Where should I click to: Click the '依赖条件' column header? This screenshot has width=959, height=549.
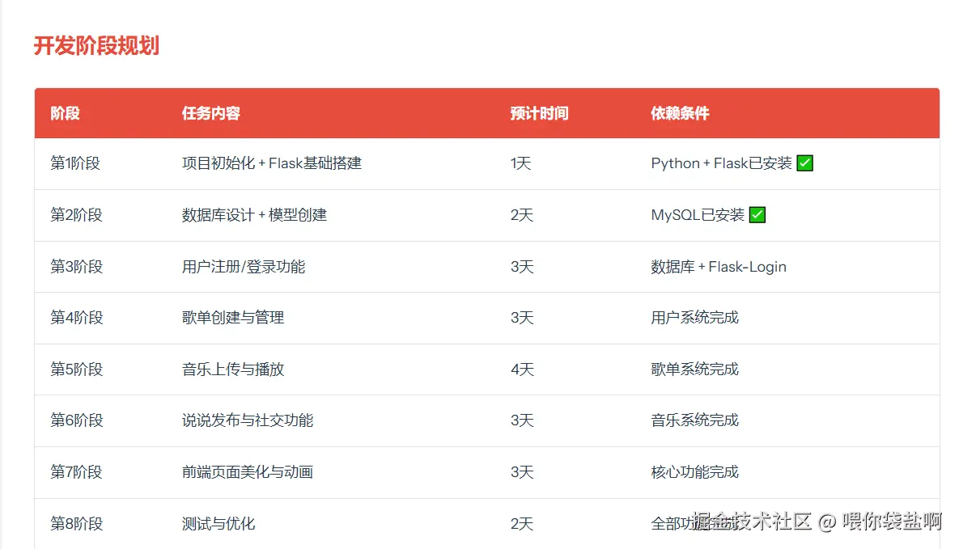[x=680, y=114]
